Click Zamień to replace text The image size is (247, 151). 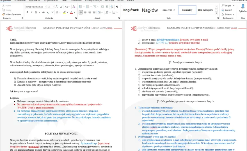coord(227,10)
